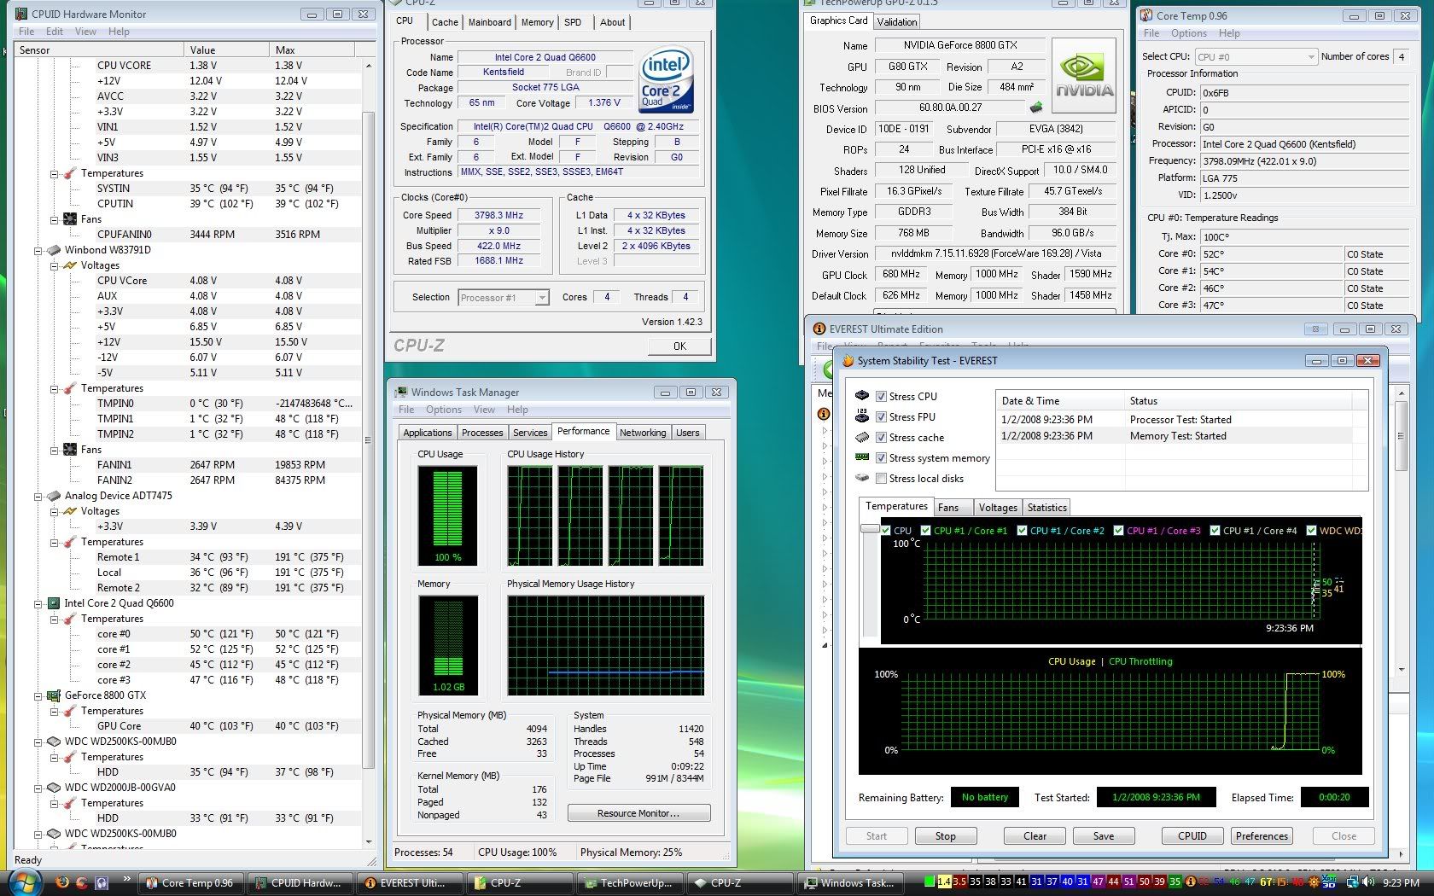
Task: Click Resource Monitor button in Task Manager
Action: 638,813
